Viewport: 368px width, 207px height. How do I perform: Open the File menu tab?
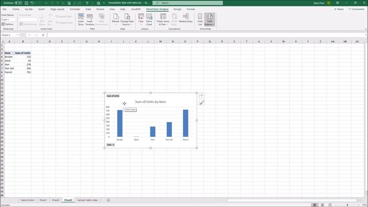(x=5, y=9)
